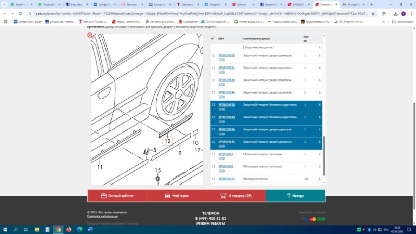Open the cart 0 товаров button
416x234 pixels.
[236, 196]
